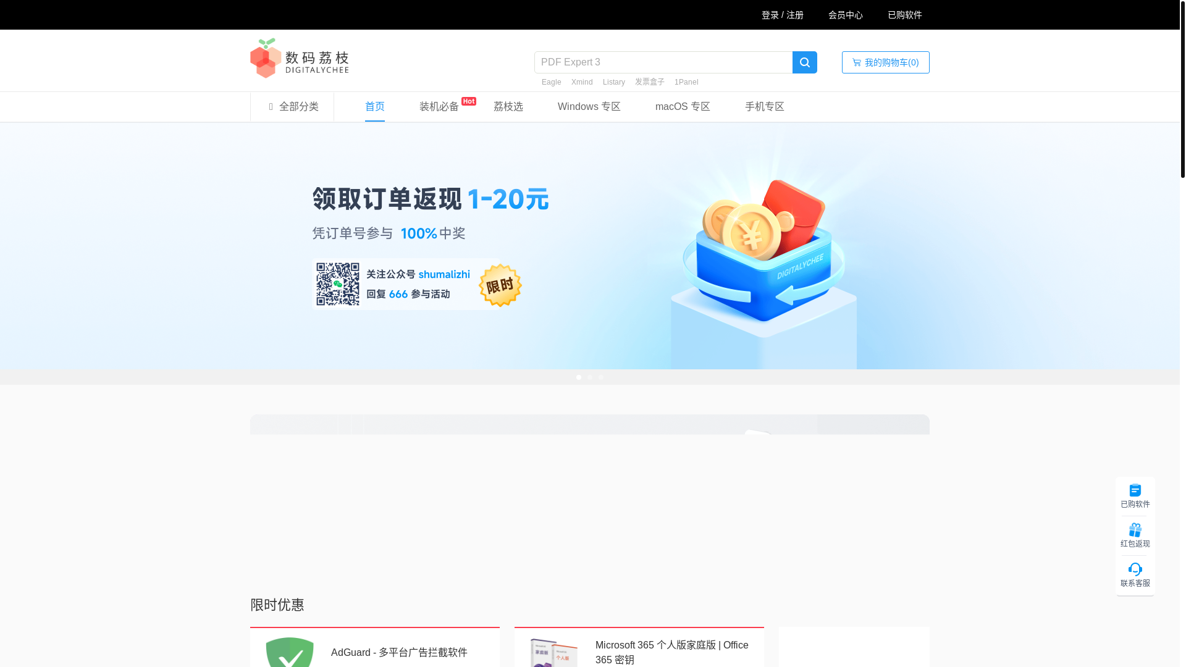Open the 荔枝选 tab
The width and height of the screenshot is (1186, 667).
click(508, 107)
